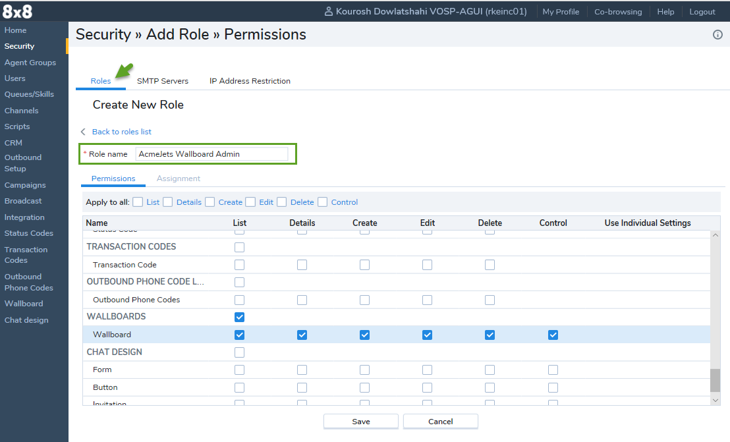Open Agent Groups in sidebar
Screen dimensions: 730x442
click(x=30, y=63)
